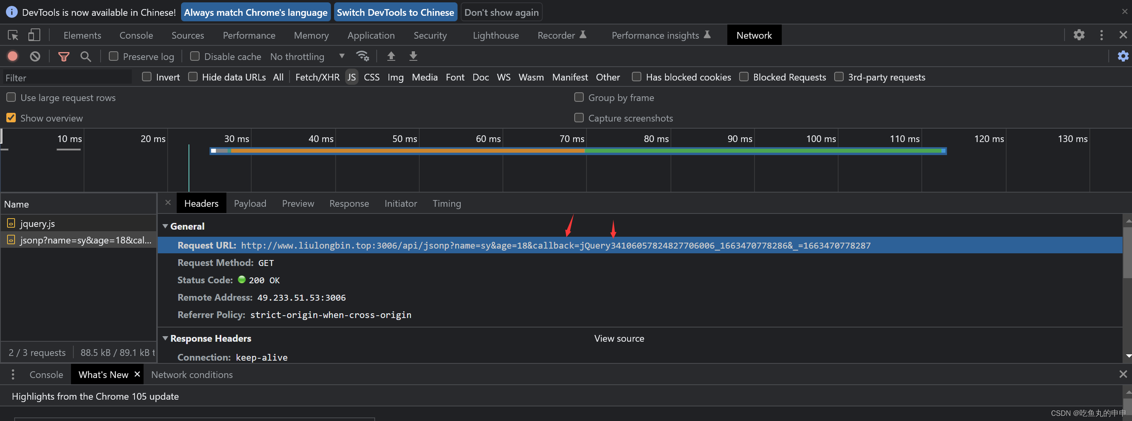Viewport: 1132px width, 421px height.
Task: Filter requests by Fetch/XHR
Action: click(317, 77)
